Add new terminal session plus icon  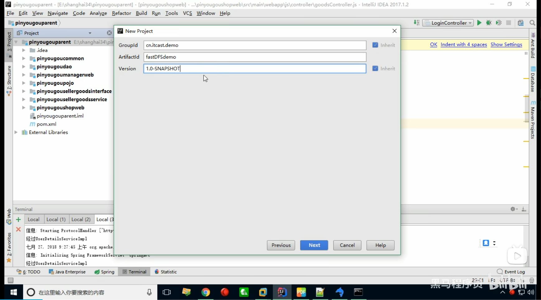pos(18,219)
